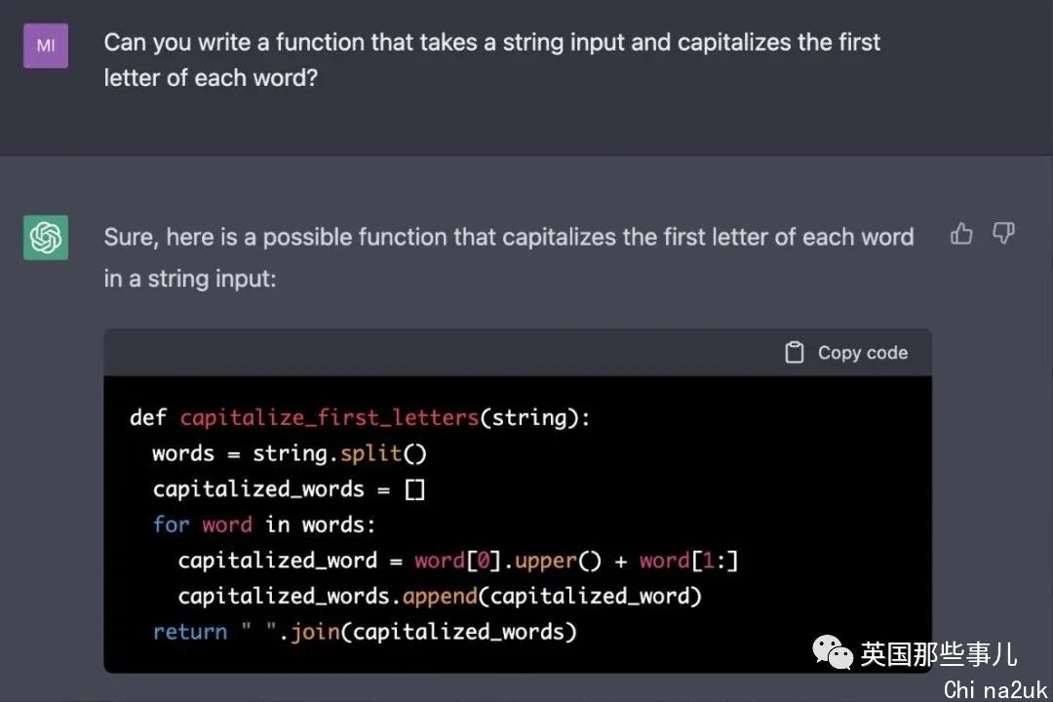This screenshot has width=1053, height=702.
Task: Select the user's question message text
Action: click(491, 59)
